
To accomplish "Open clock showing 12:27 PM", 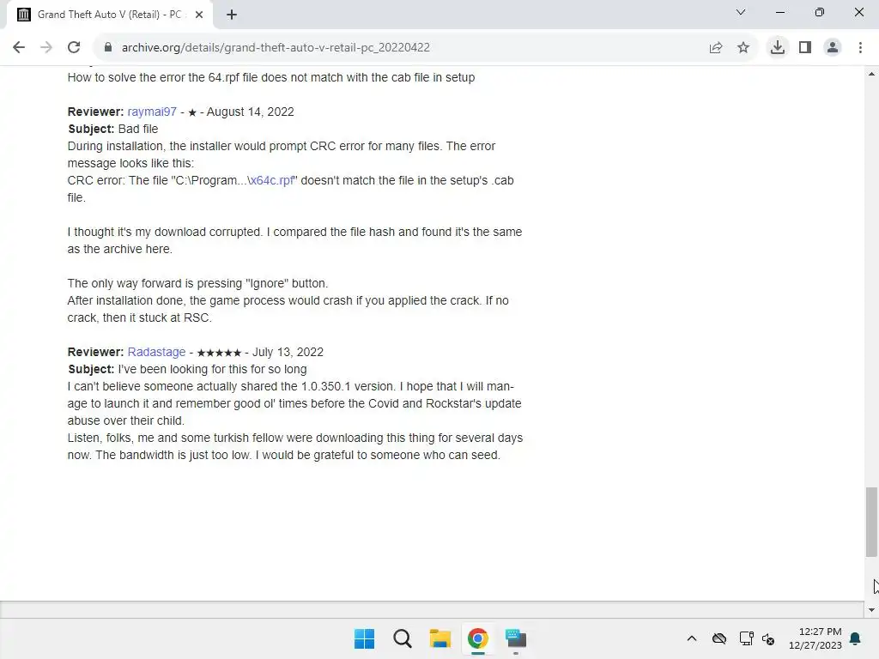I will (815, 638).
